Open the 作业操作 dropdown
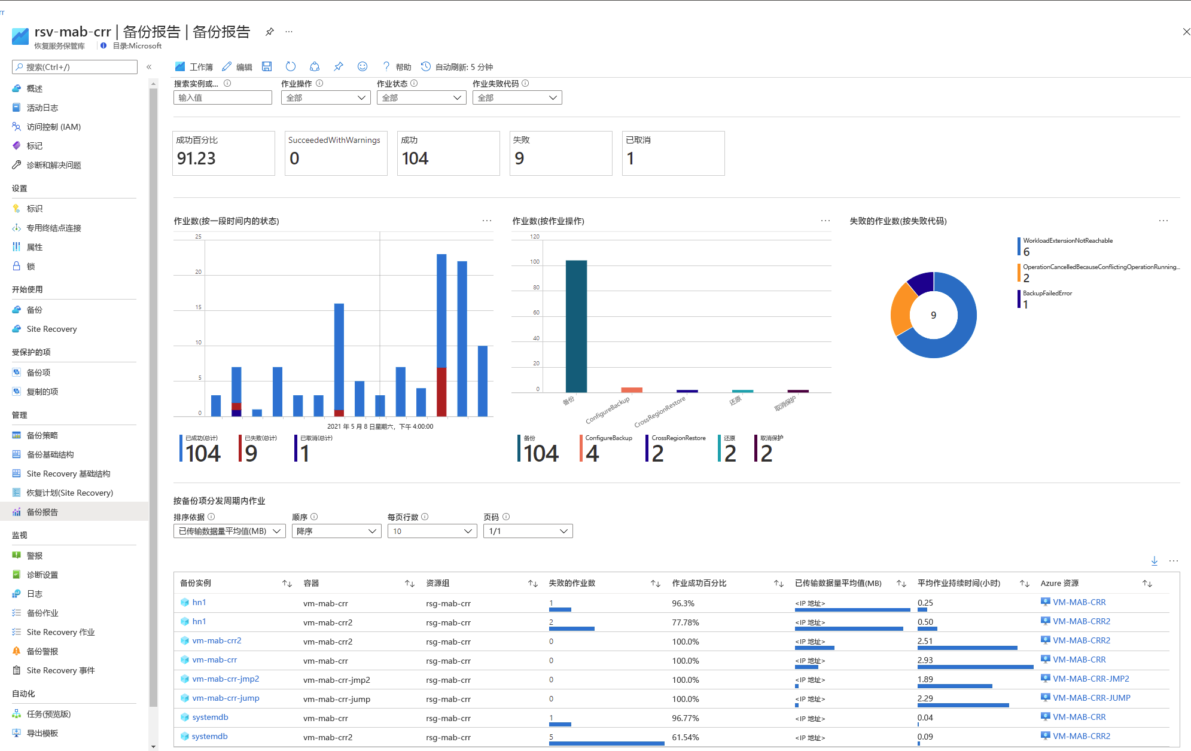The image size is (1191, 751). click(x=326, y=97)
